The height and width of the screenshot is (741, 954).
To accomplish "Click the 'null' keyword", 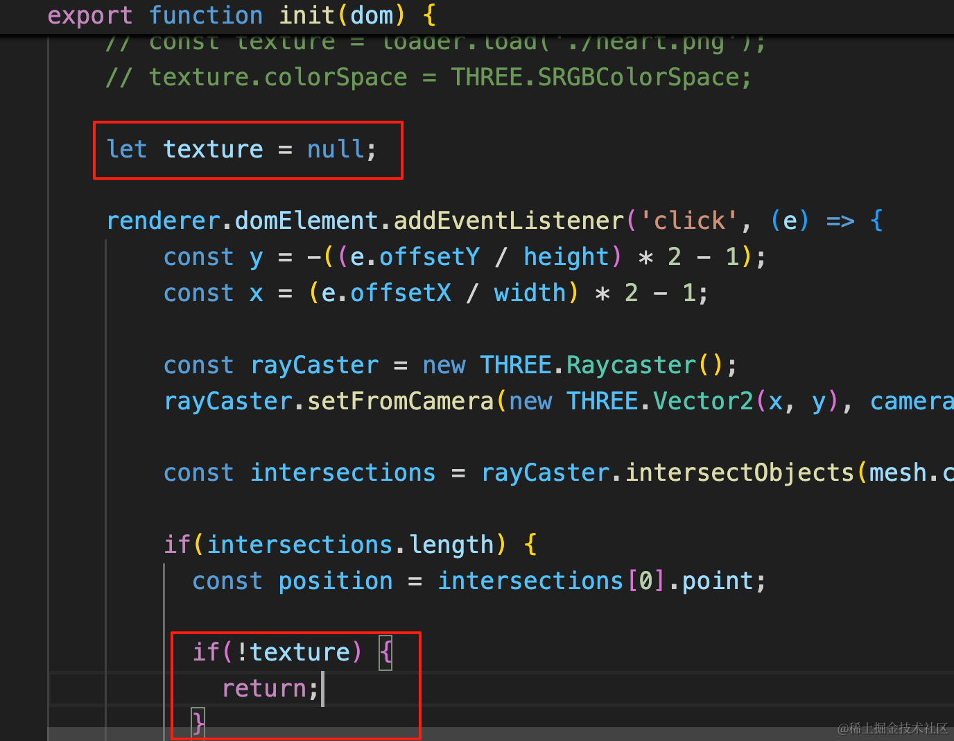I will pyautogui.click(x=336, y=149).
